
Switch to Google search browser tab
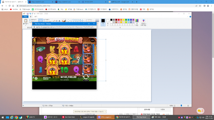121,2
